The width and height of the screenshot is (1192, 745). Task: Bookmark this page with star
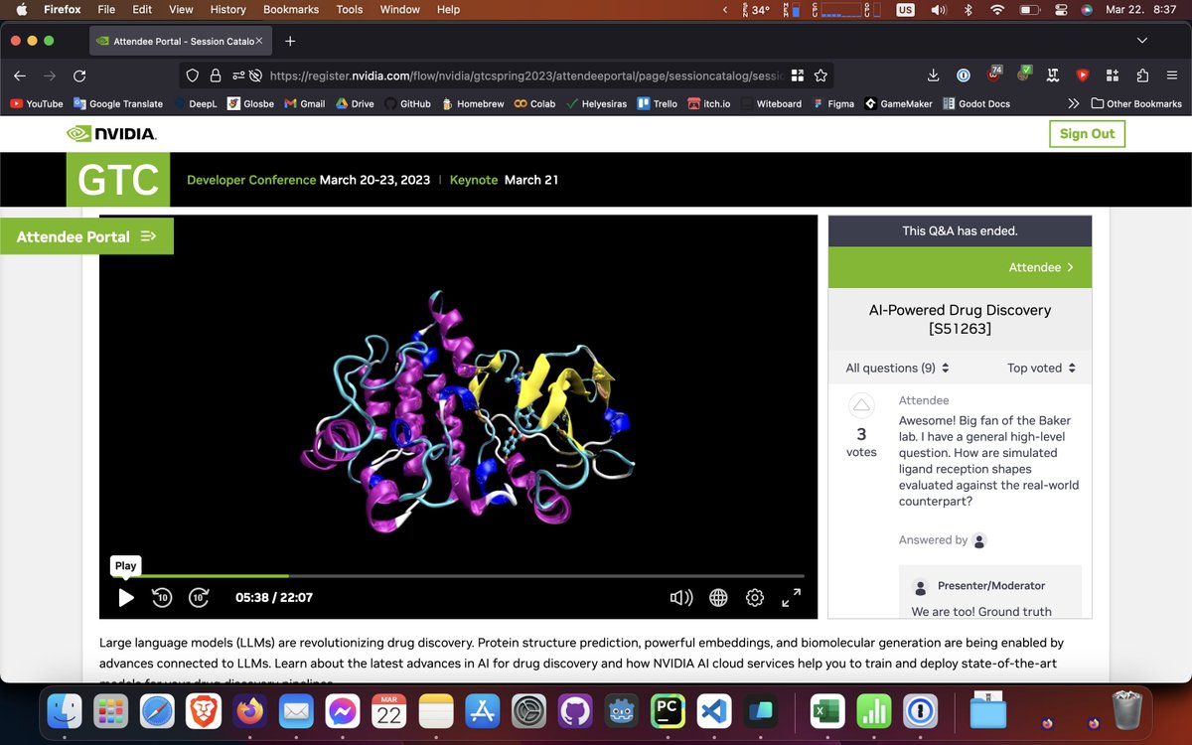(820, 75)
